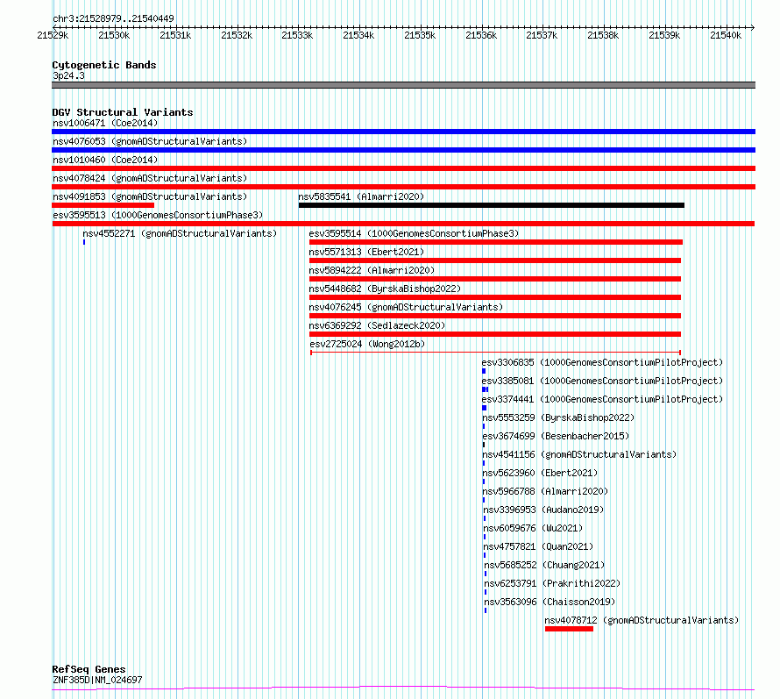Click the 21540k ruler position
The image size is (780, 699).
tap(726, 35)
